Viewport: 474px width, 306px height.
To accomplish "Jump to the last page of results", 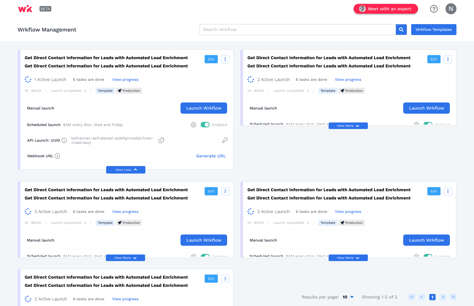I will click(453, 297).
